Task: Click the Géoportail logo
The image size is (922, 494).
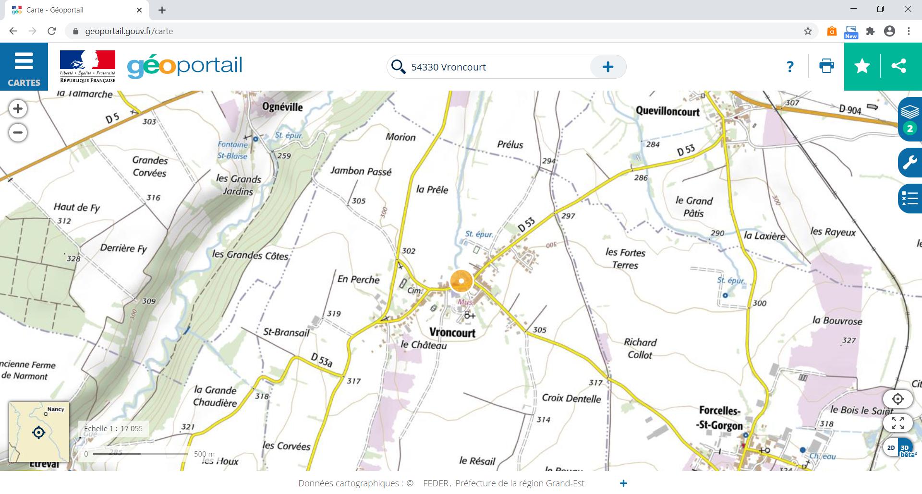Action: point(185,67)
